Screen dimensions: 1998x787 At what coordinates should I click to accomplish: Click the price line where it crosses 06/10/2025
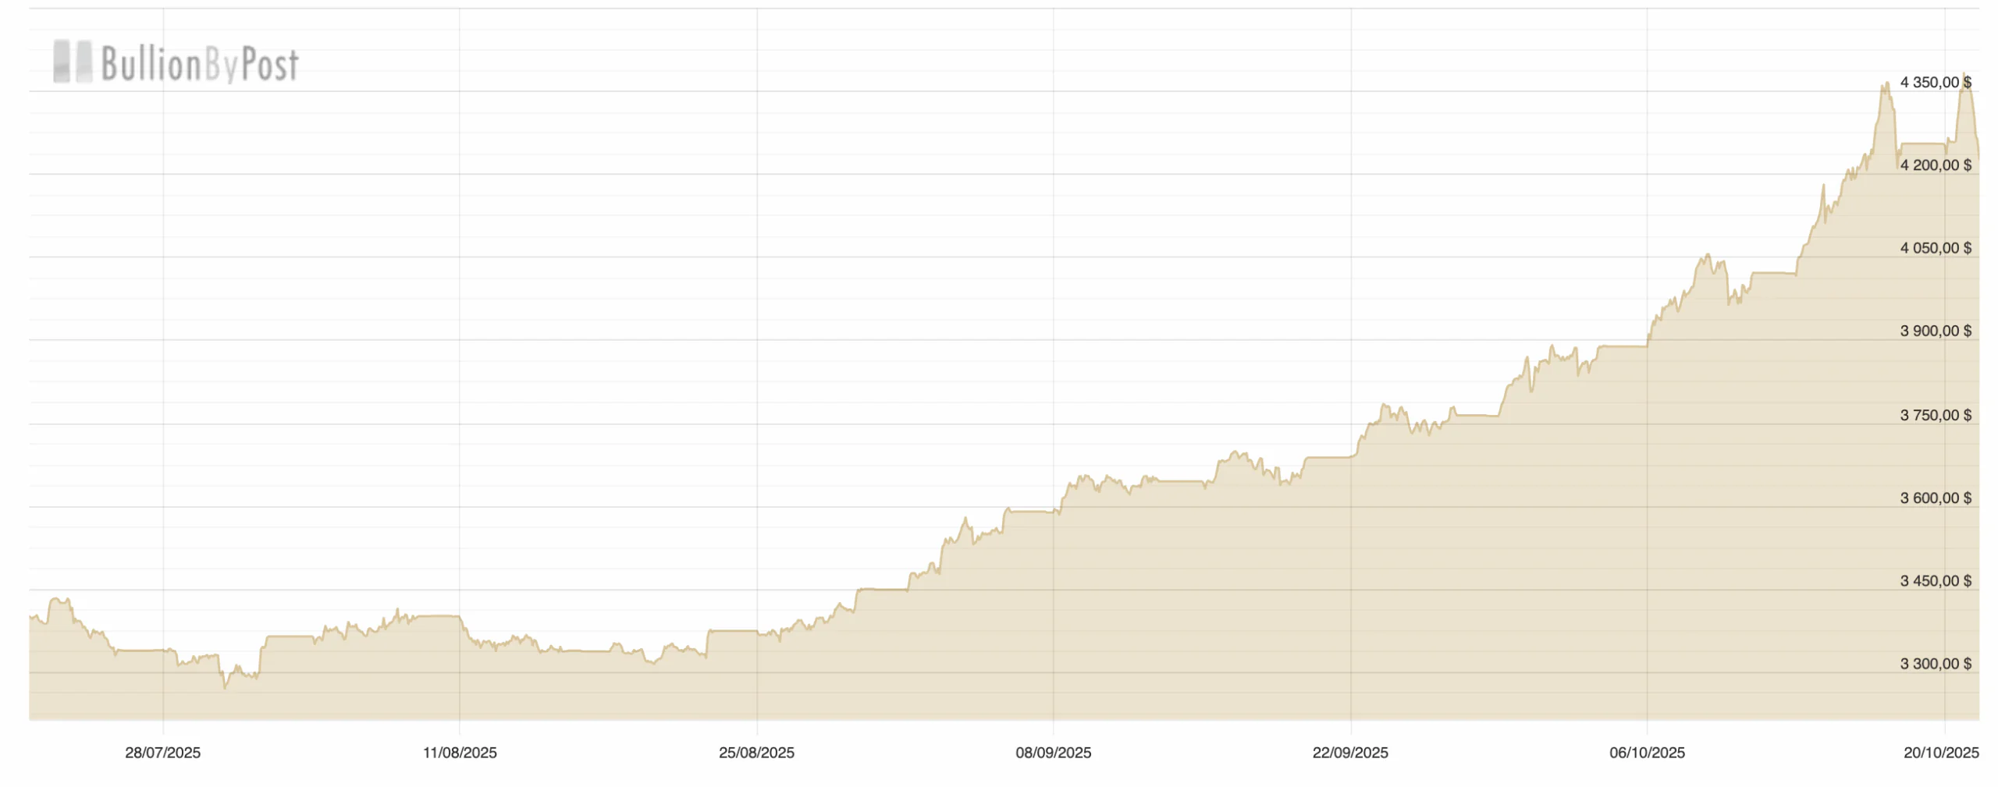coord(1648,343)
